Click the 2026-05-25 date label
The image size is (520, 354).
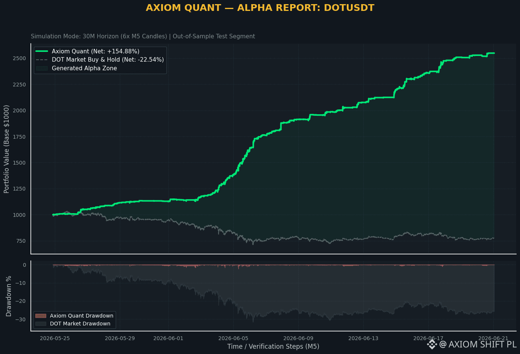click(55, 338)
